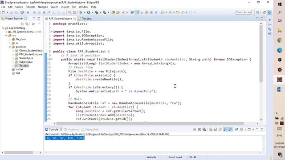
Task: Minimize the Project Explorer view
Action: (x=34, y=18)
